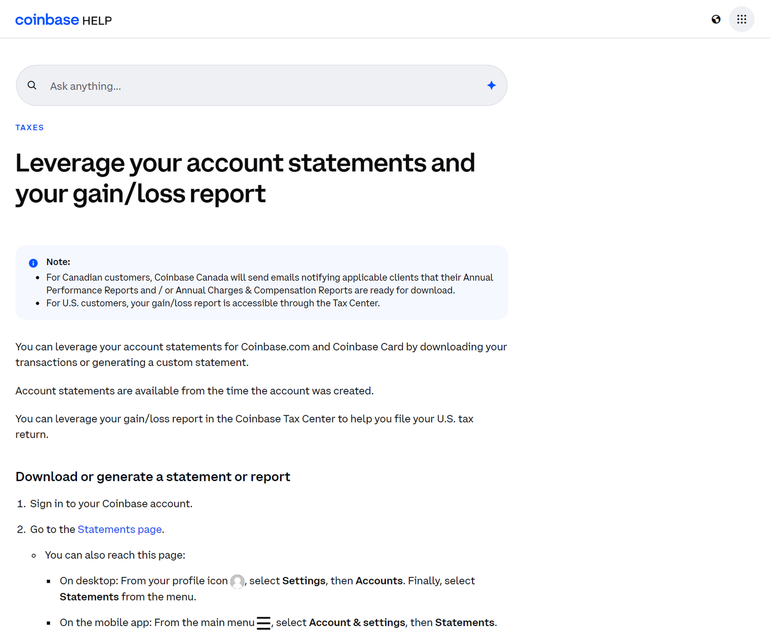Viewport: 770px width, 642px height.
Task: Click the bold 'Settings' word
Action: tap(304, 581)
